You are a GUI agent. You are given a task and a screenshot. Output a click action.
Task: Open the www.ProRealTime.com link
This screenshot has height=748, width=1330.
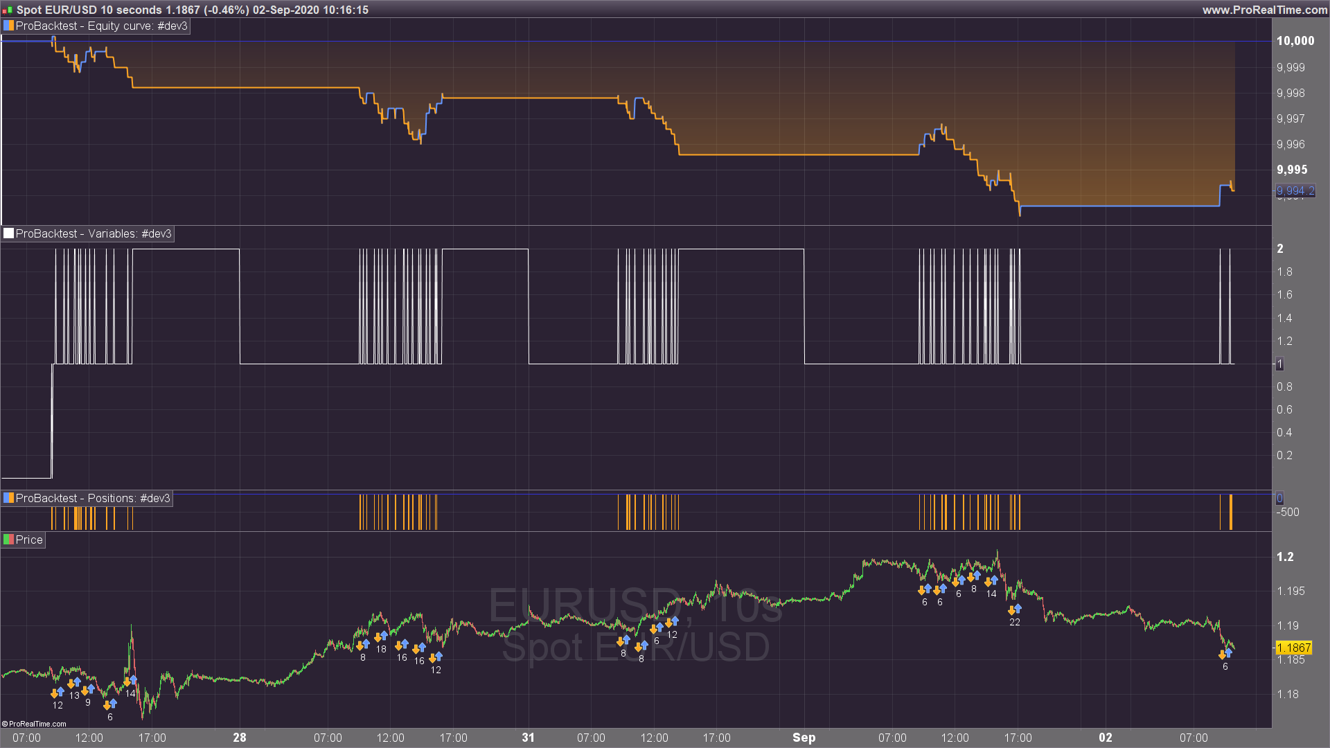click(x=1264, y=10)
